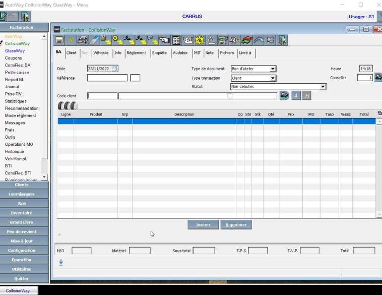Click the CollisionWay taskbar button at bottom
Image resolution: width=382 pixels, height=295 pixels.
pyautogui.click(x=19, y=290)
